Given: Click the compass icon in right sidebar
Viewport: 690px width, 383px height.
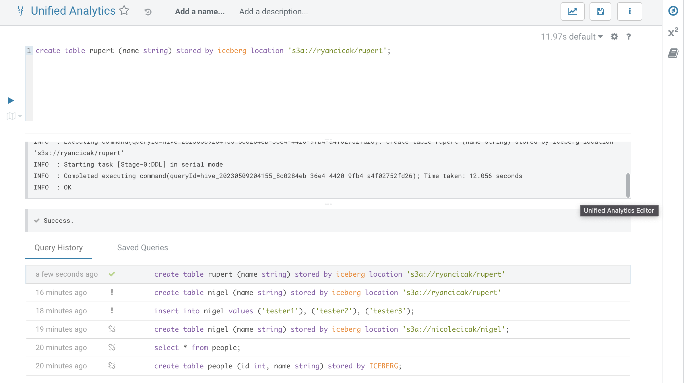Looking at the screenshot, I should point(673,11).
